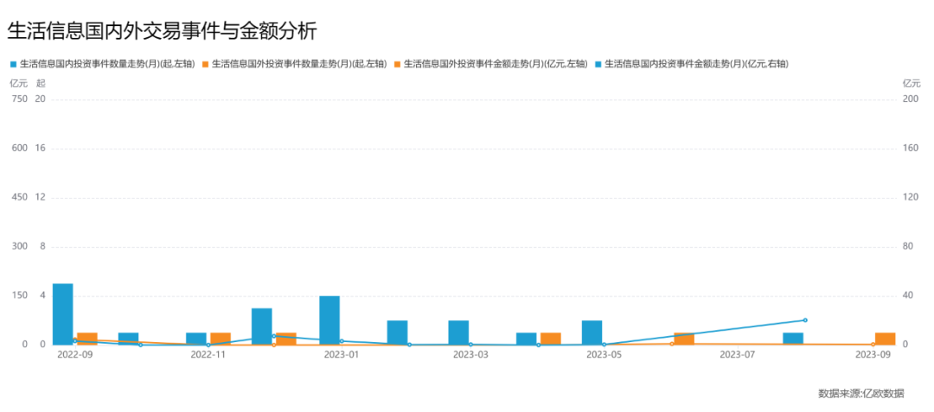Click the orange bar at 2023-06
The height and width of the screenshot is (412, 934).
pyautogui.click(x=684, y=339)
